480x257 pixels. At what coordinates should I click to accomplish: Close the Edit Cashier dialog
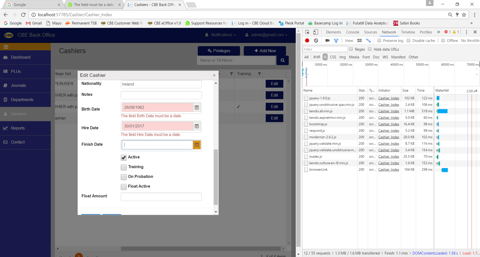[x=214, y=75]
